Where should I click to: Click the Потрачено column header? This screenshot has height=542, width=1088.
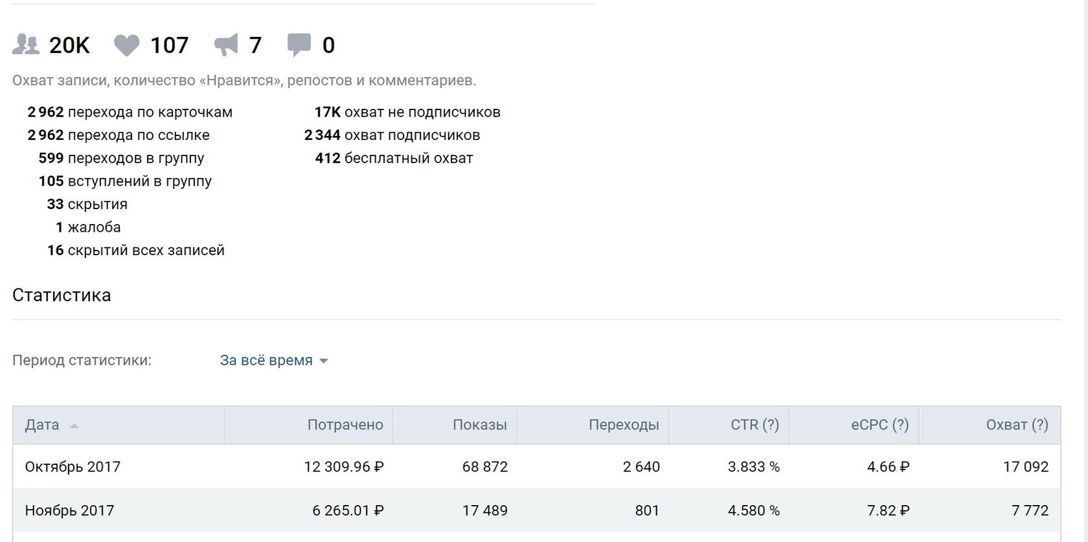[345, 425]
